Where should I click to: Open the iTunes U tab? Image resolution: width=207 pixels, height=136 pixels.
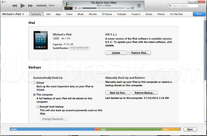coord(136,14)
